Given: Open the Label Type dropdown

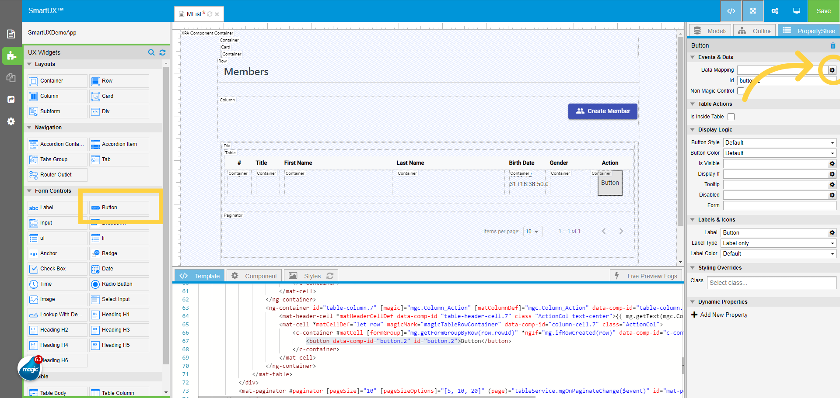Looking at the screenshot, I should point(778,243).
